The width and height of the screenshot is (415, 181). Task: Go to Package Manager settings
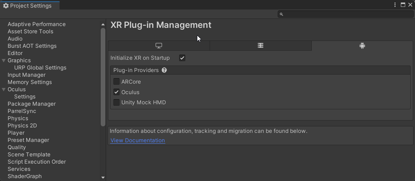[32, 104]
